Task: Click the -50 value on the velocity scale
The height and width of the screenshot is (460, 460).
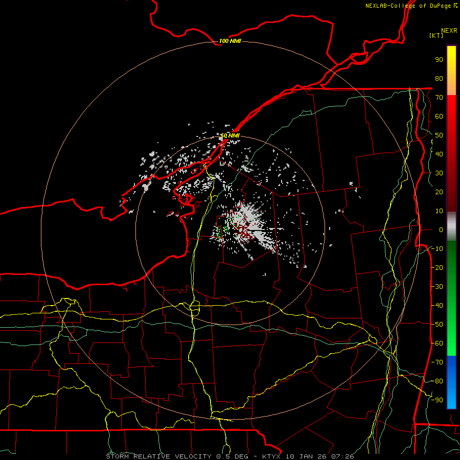Action: click(x=437, y=325)
